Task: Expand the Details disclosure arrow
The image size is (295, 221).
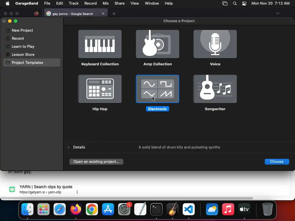Action: (x=69, y=147)
